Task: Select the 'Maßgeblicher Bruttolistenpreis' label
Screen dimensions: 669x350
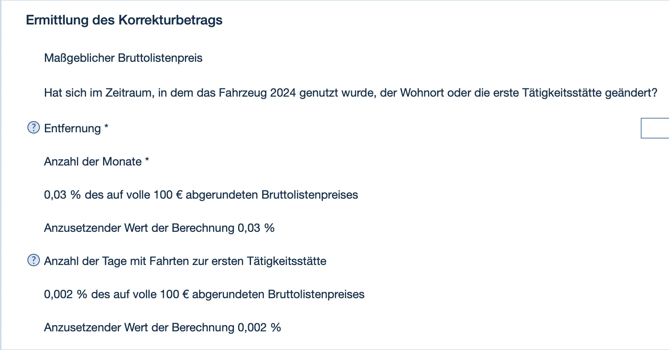Action: tap(123, 58)
